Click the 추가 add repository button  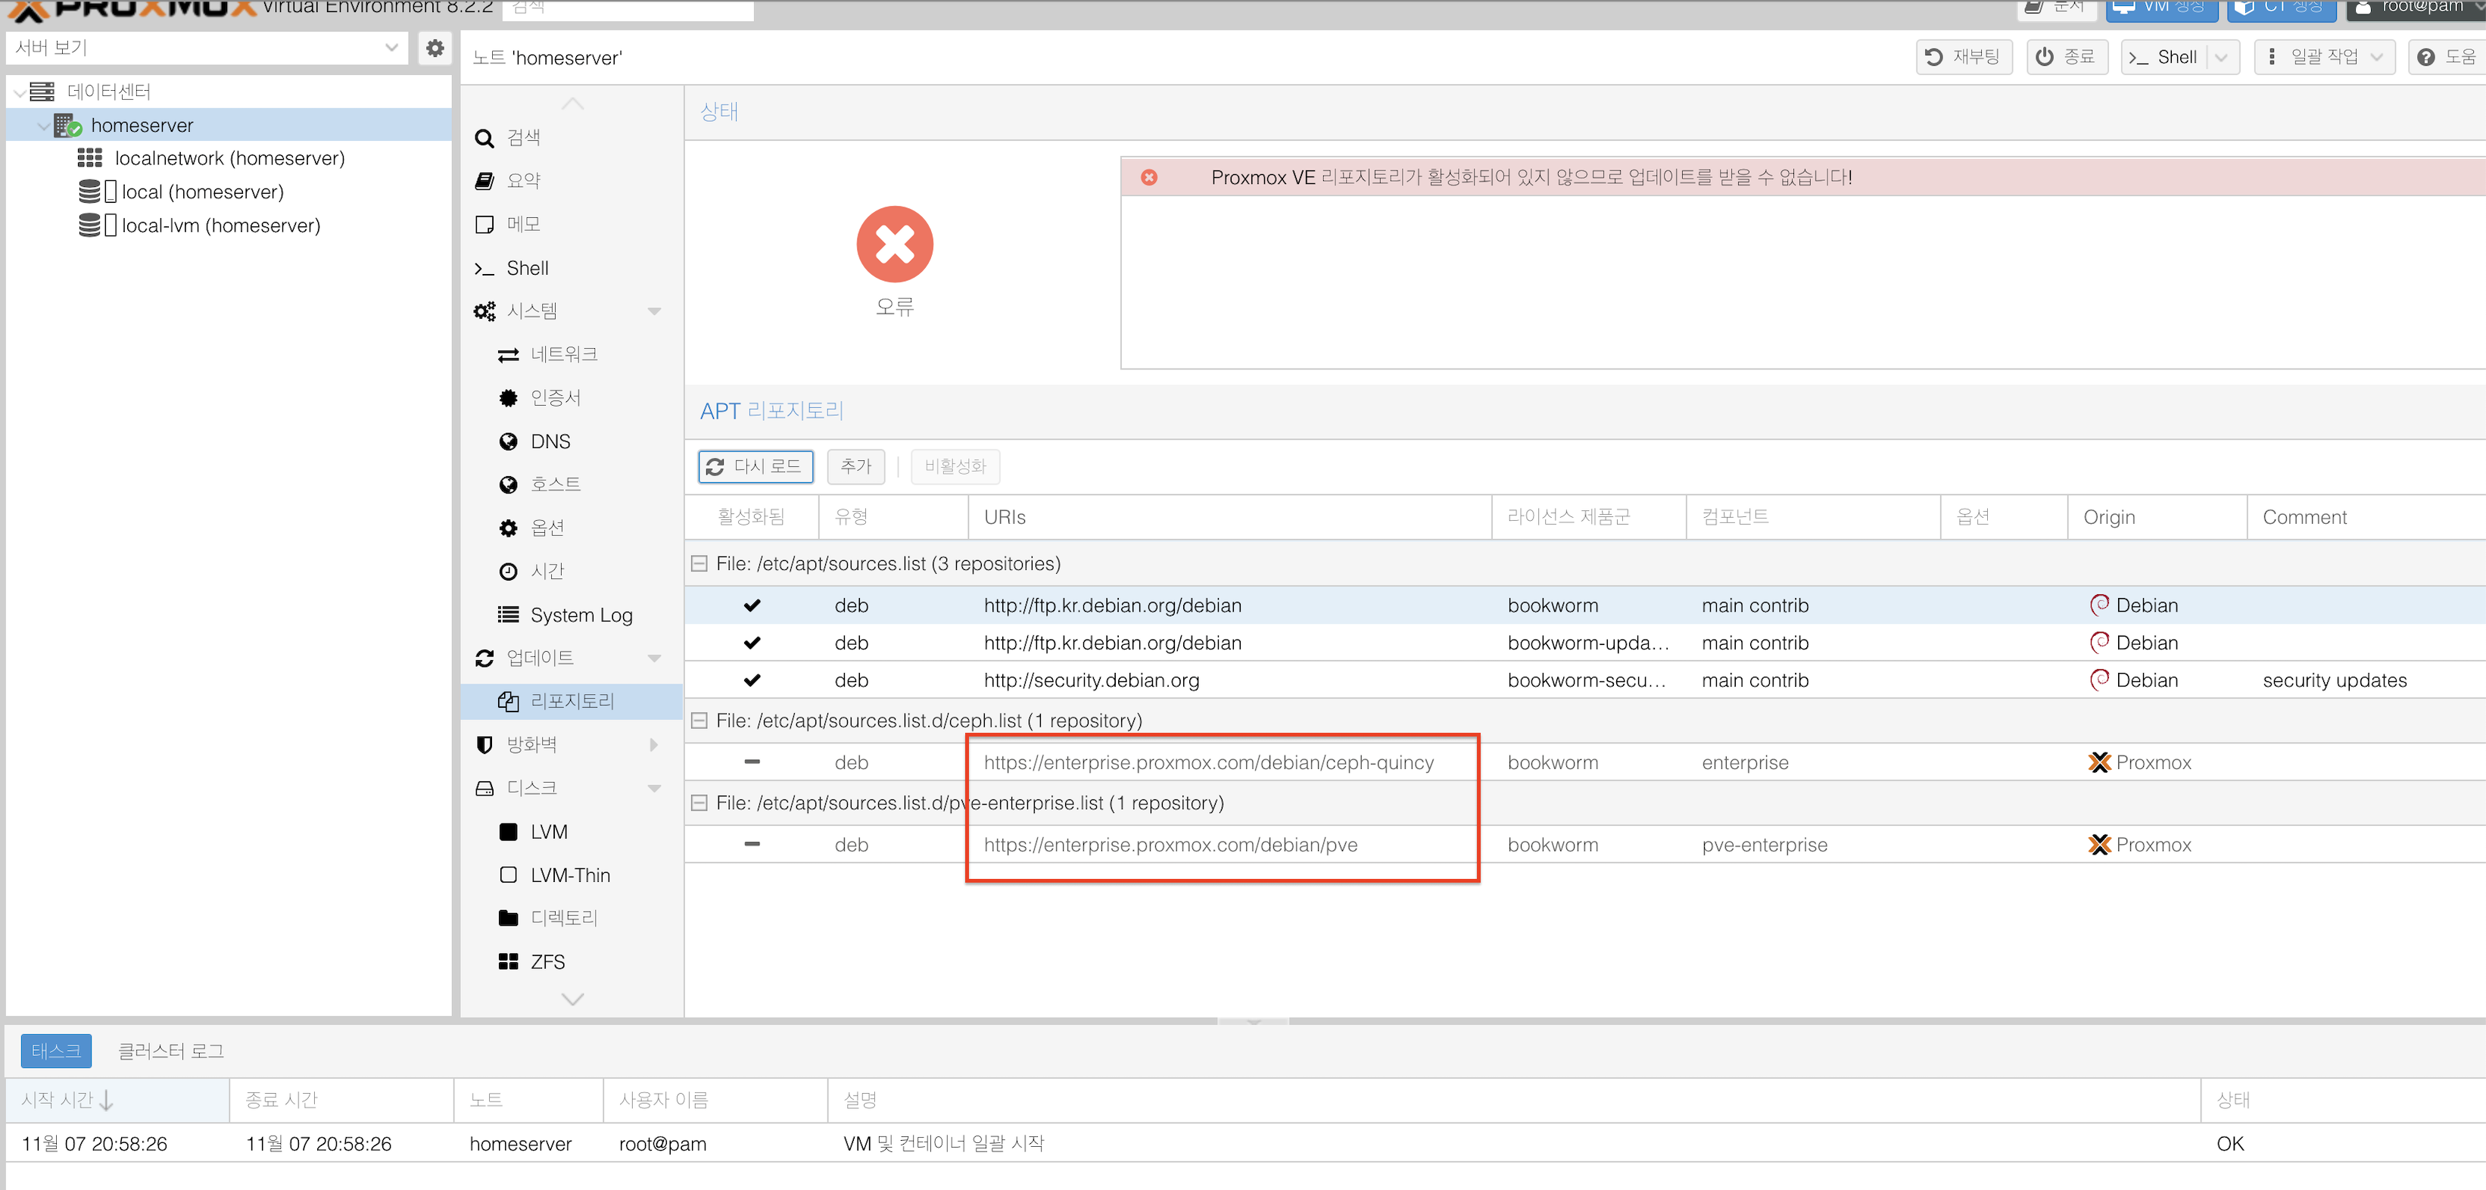coord(855,467)
